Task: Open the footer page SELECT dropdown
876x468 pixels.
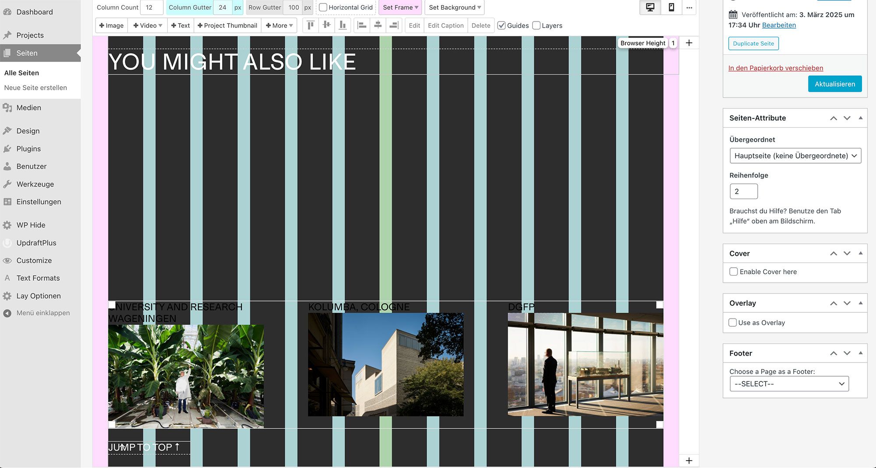Action: (x=789, y=384)
